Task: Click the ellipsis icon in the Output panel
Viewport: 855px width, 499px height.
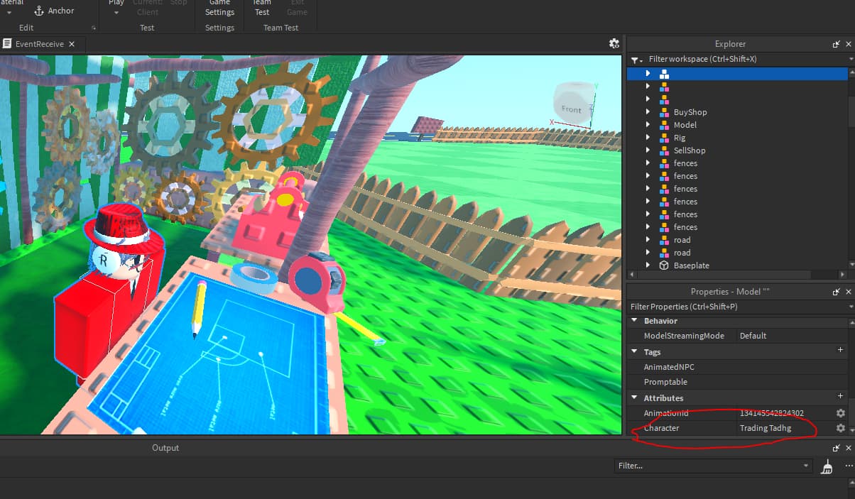Action: 849,466
